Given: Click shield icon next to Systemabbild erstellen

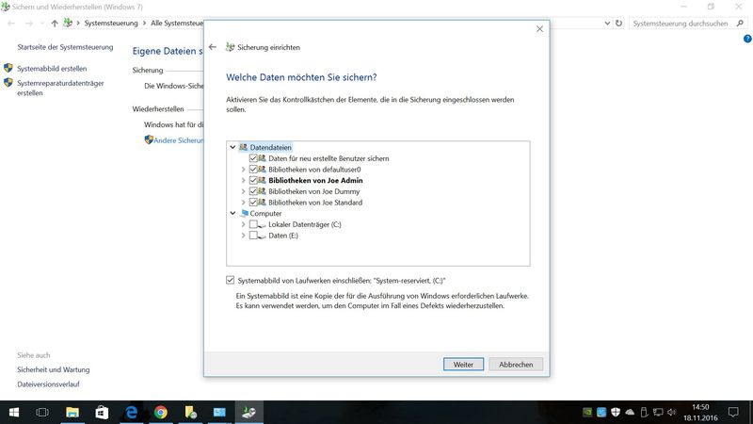Looking at the screenshot, I should coord(8,68).
